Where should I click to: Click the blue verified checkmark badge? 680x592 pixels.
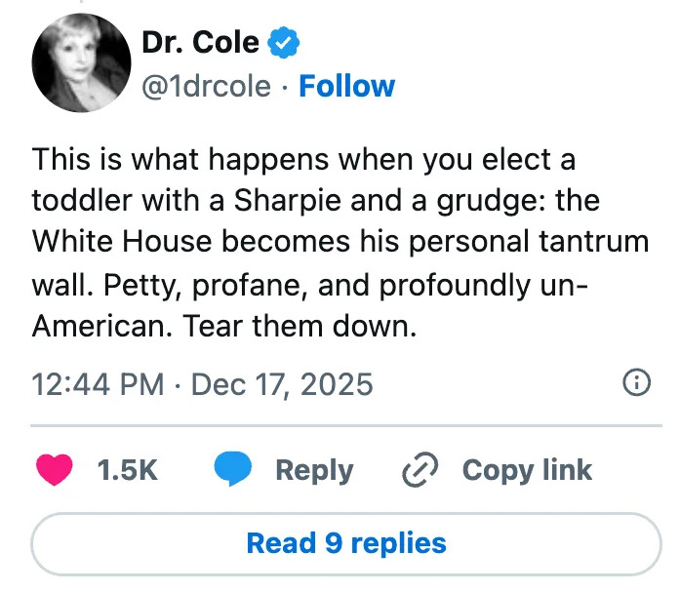[x=284, y=42]
